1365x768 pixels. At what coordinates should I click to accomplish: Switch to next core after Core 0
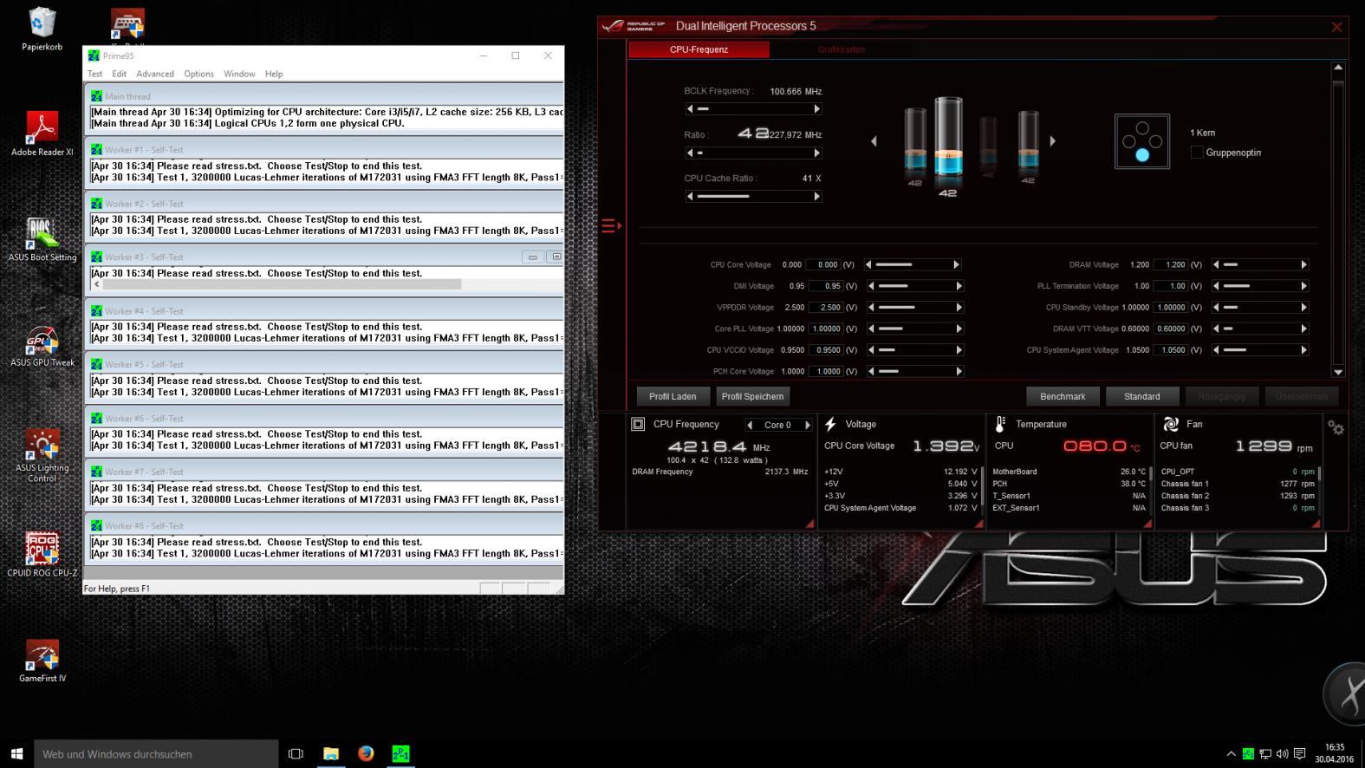808,425
